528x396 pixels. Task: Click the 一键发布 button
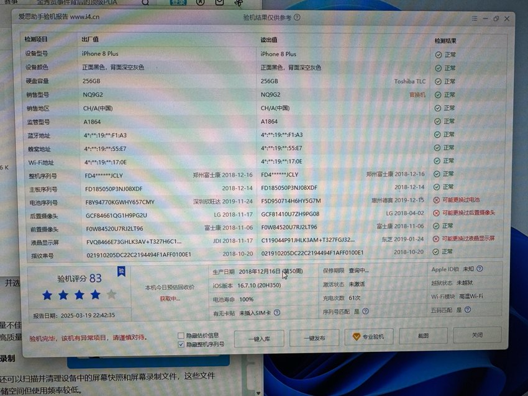(314, 338)
